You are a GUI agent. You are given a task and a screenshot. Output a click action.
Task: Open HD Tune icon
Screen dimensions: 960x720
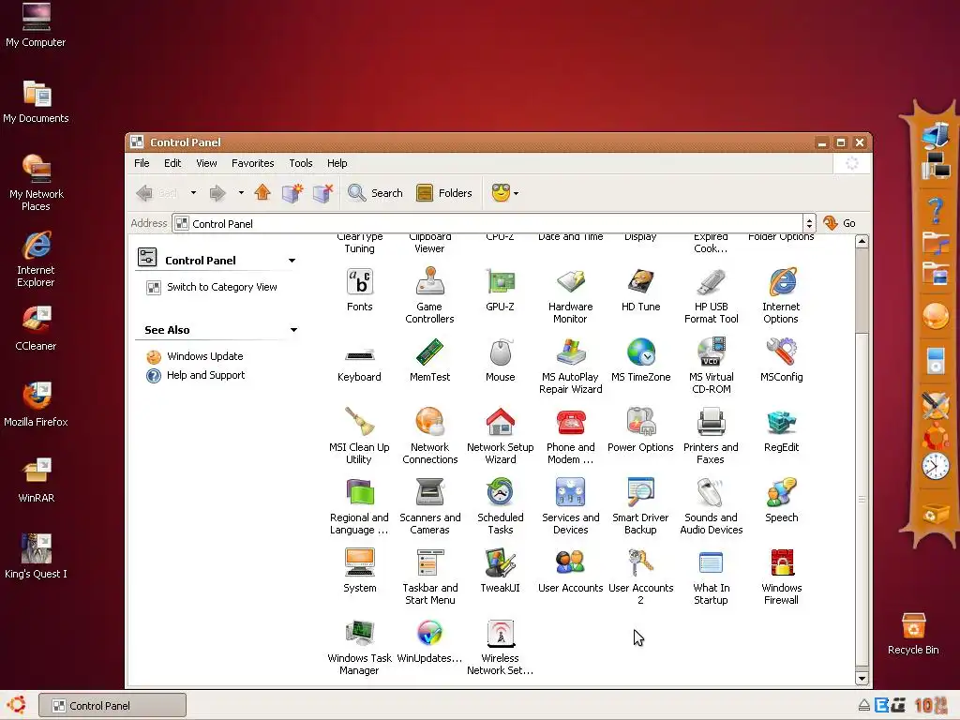640,290
